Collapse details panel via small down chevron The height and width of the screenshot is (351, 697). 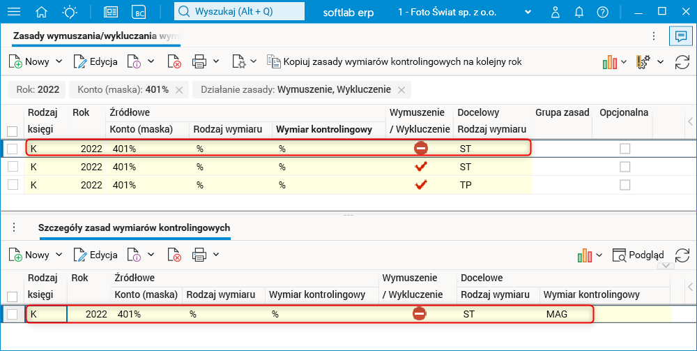(x=666, y=266)
